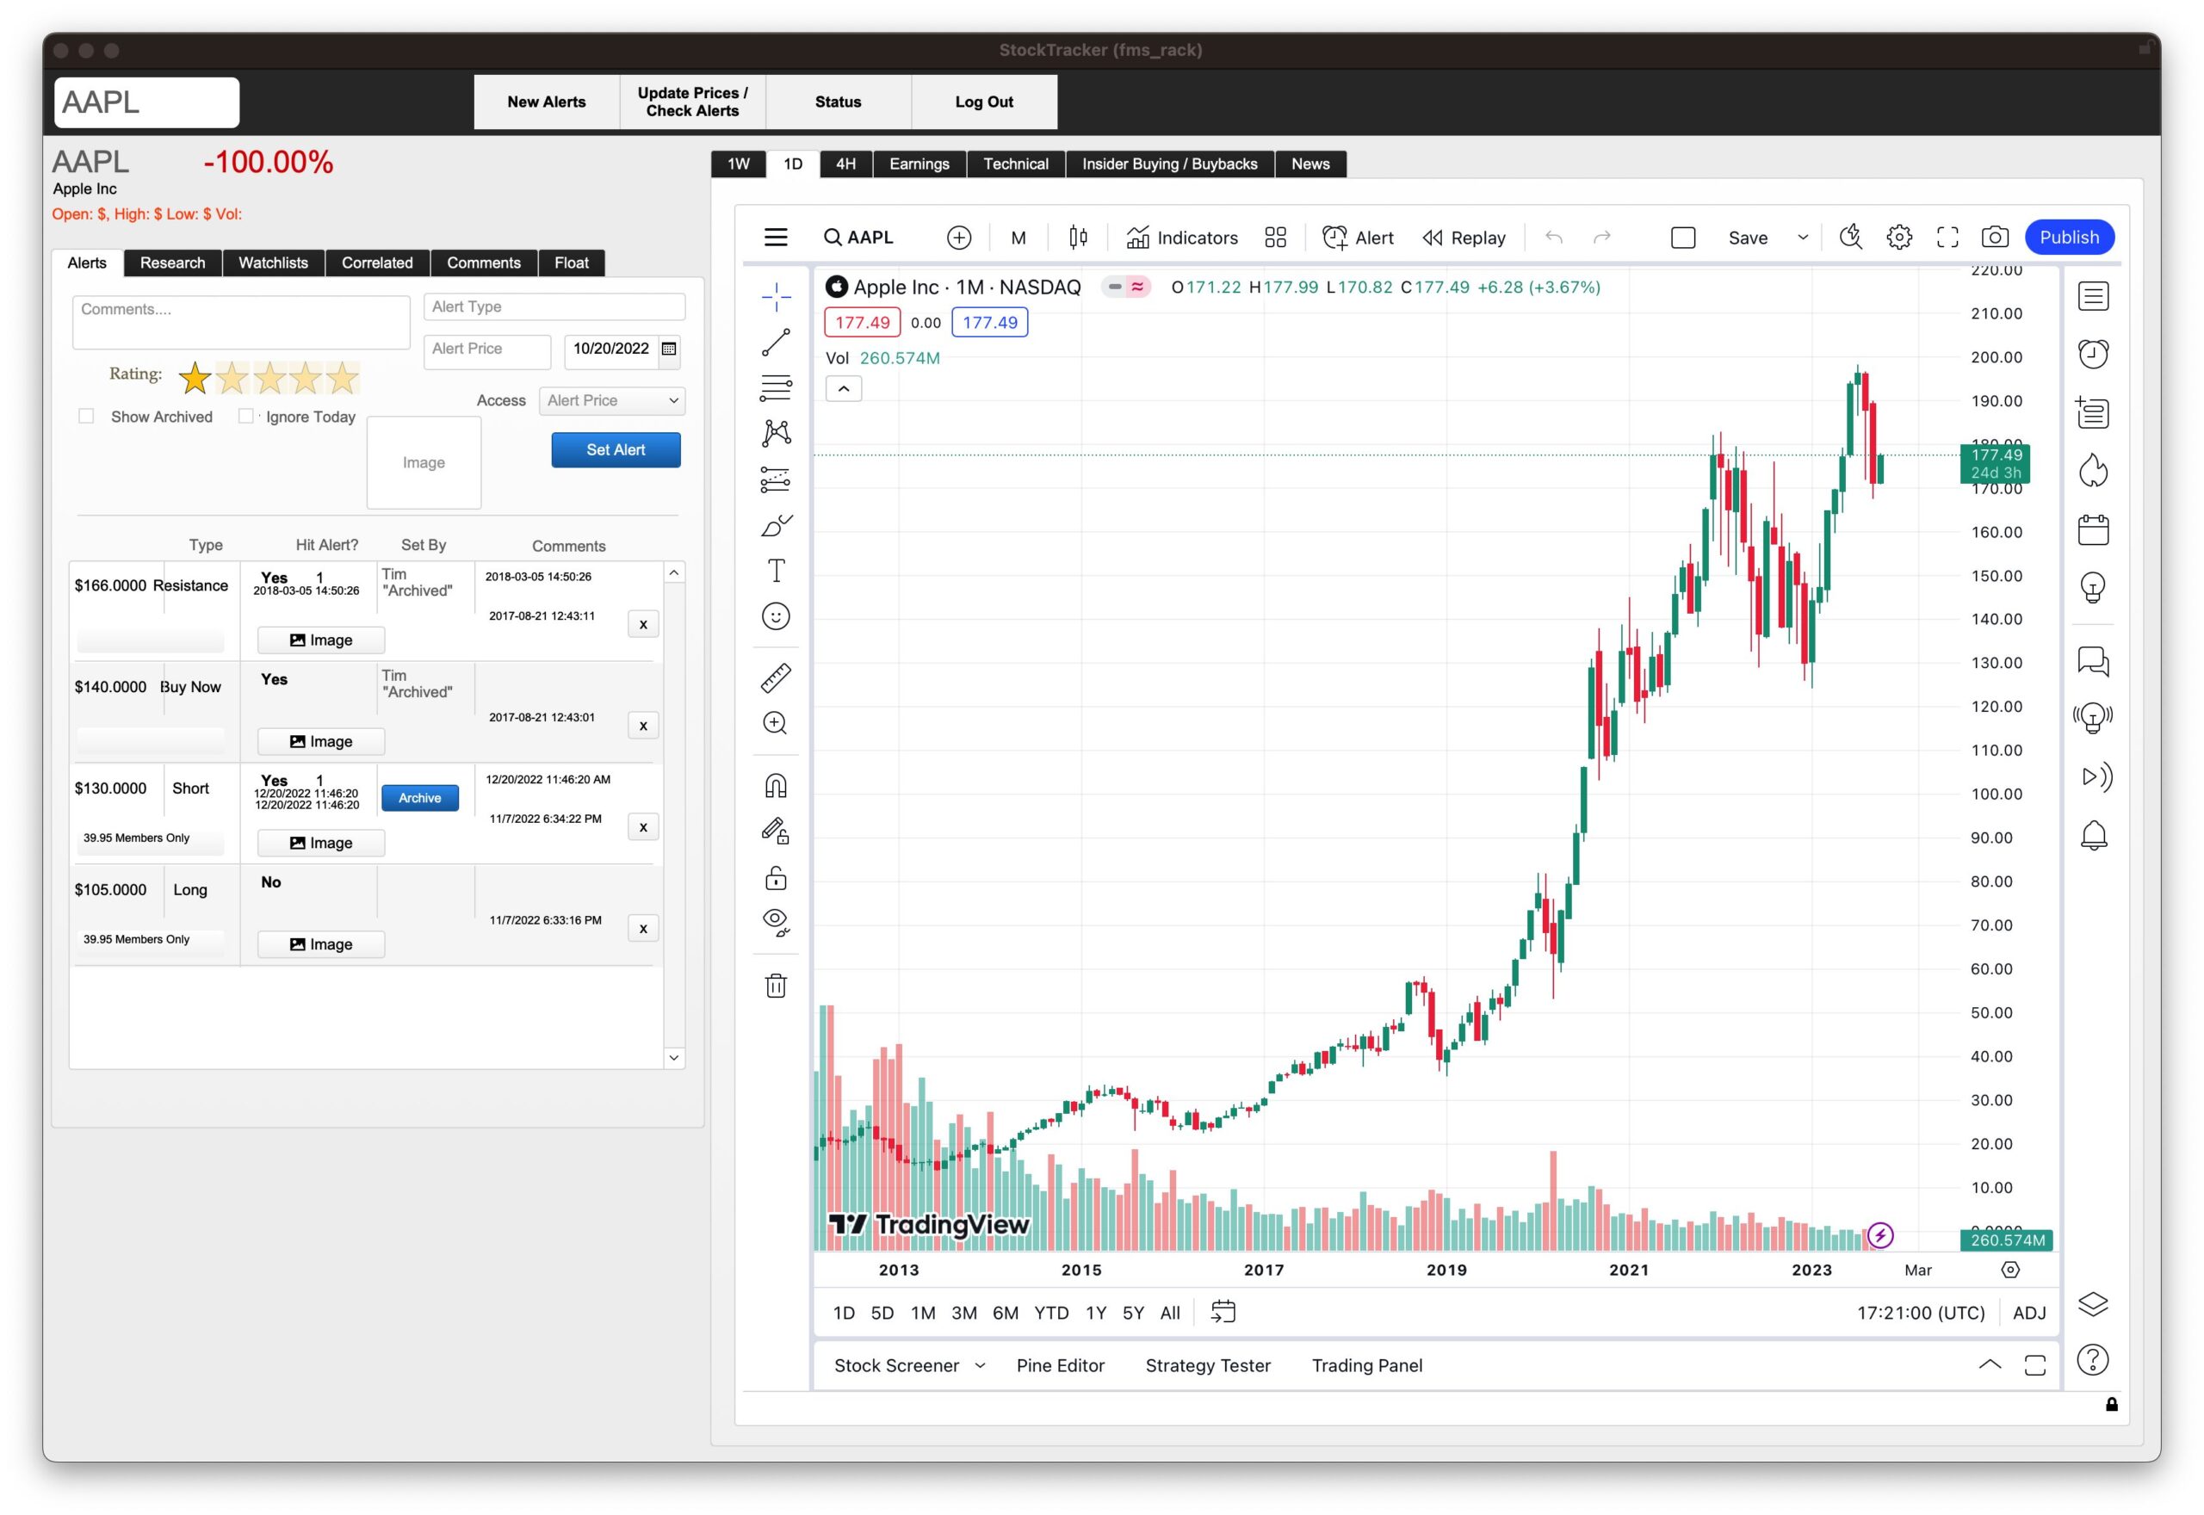The width and height of the screenshot is (2204, 1515).
Task: Open the Stock Screener dropdown arrow
Action: pos(981,1366)
